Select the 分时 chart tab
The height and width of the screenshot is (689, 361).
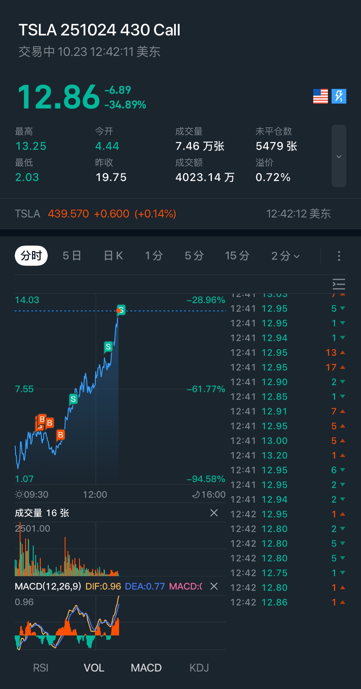pyautogui.click(x=31, y=256)
